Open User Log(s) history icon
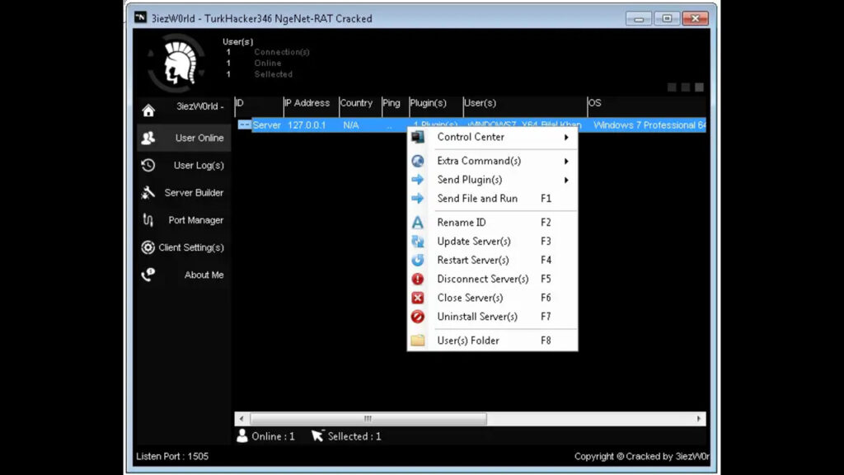844x475 pixels. pos(148,165)
